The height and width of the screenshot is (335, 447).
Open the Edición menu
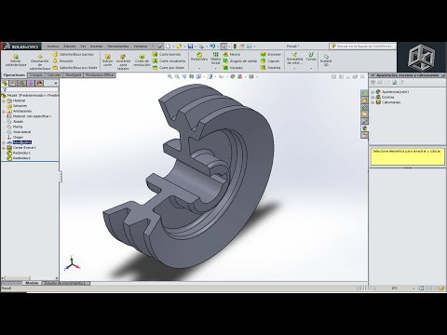pyautogui.click(x=70, y=47)
